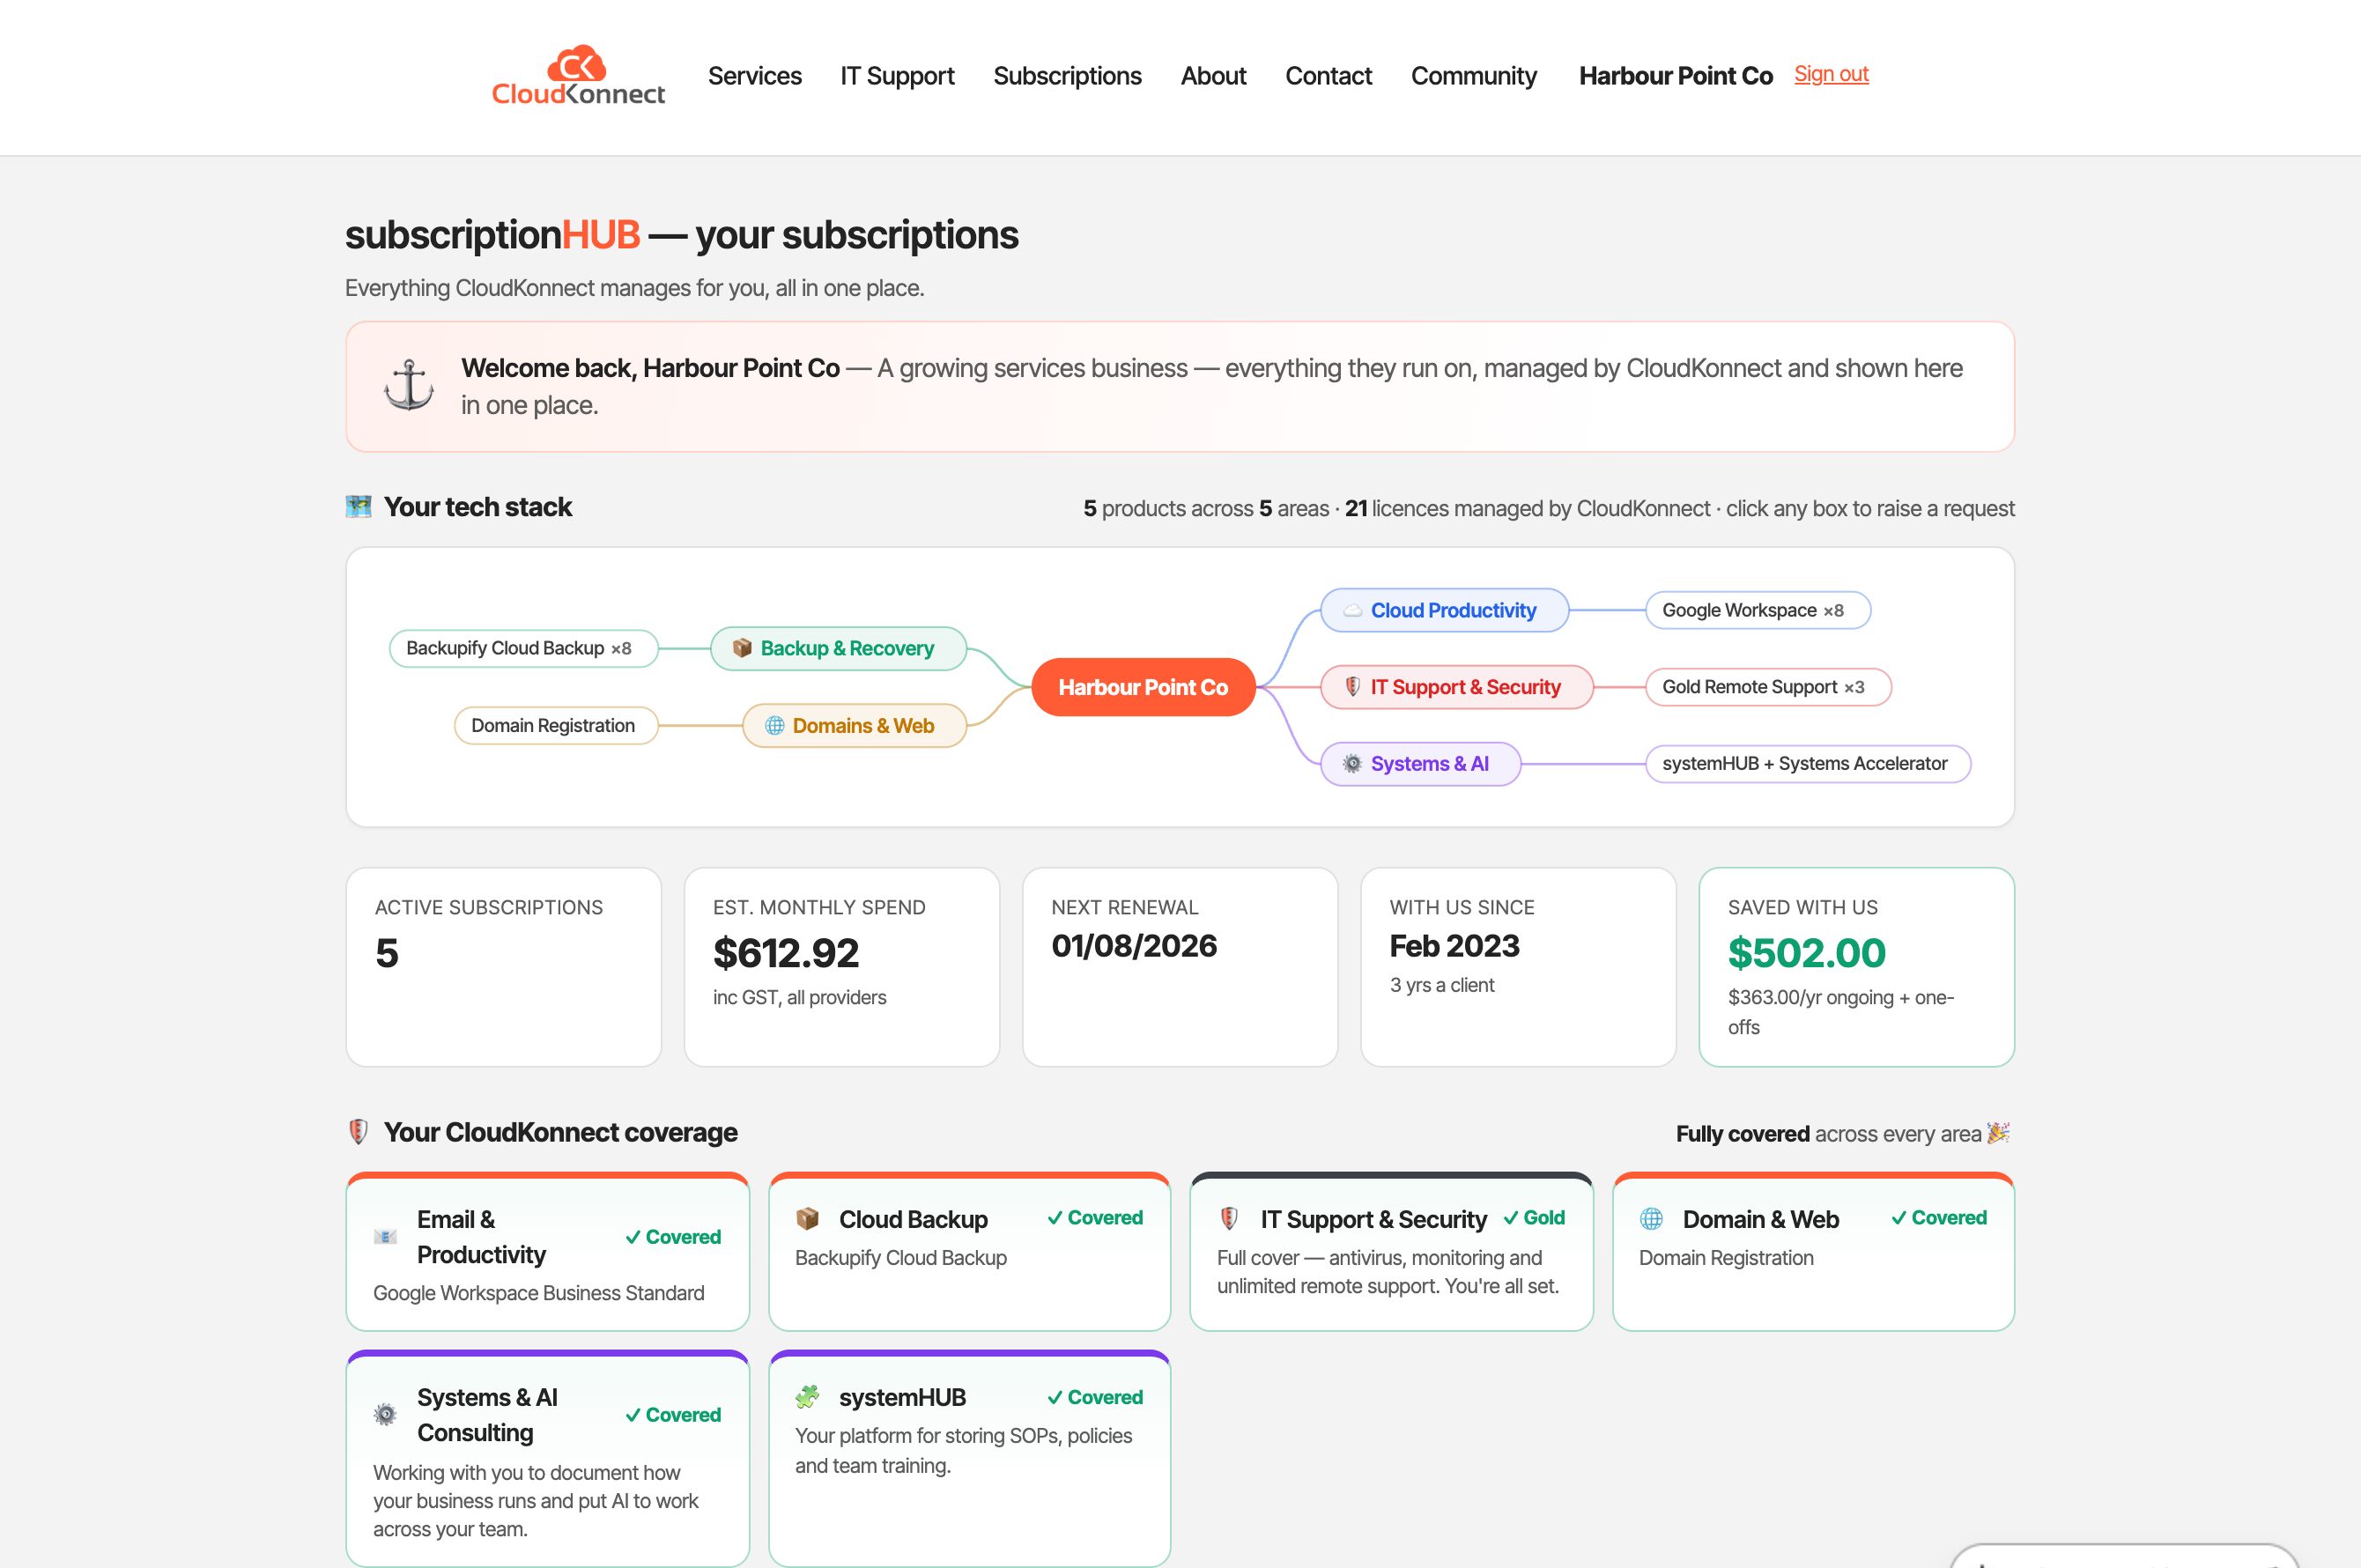Click the Domain Registration box in tech stack

pyautogui.click(x=556, y=726)
